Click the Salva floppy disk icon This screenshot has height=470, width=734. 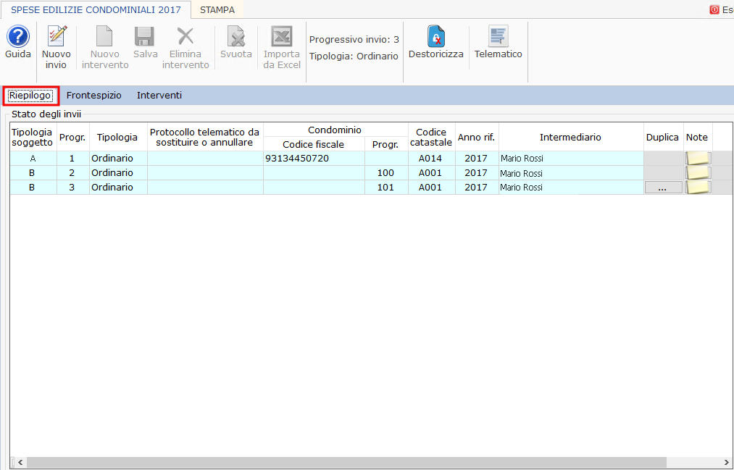[x=145, y=36]
